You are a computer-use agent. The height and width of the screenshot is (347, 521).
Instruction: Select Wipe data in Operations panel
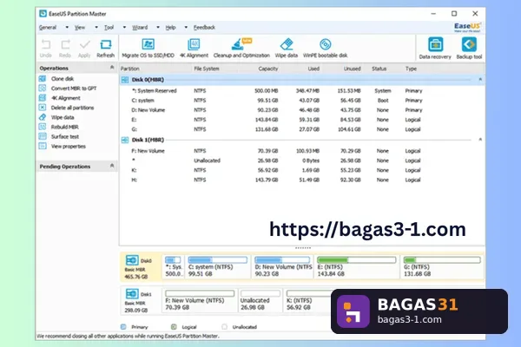(x=63, y=117)
